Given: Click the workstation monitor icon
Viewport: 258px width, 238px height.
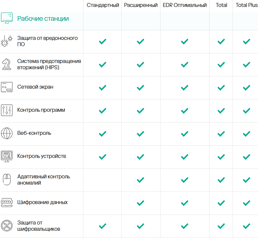Looking at the screenshot, I should [x=7, y=18].
